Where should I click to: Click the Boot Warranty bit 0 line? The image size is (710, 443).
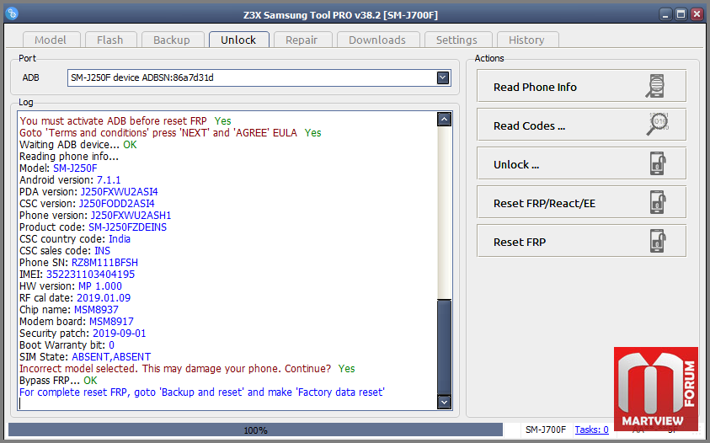[67, 344]
